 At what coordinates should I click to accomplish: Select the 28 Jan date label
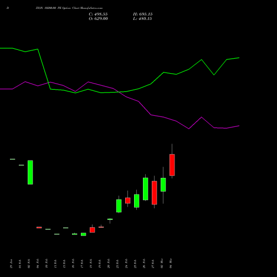coord(11,264)
